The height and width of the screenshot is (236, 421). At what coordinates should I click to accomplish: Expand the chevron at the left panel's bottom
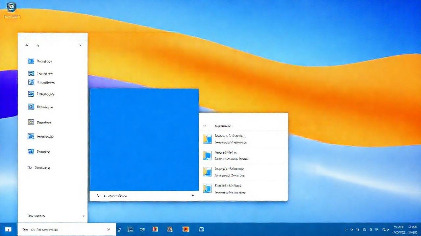click(83, 216)
